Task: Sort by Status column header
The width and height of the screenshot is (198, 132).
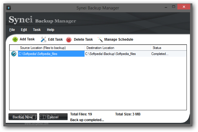Action: pos(168,48)
